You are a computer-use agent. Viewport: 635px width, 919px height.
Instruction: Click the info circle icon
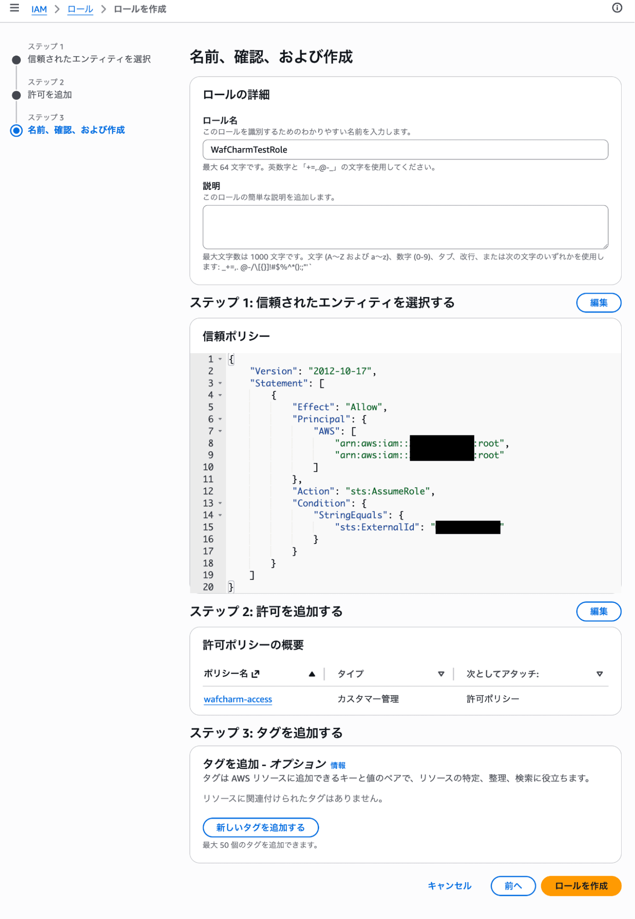(617, 8)
